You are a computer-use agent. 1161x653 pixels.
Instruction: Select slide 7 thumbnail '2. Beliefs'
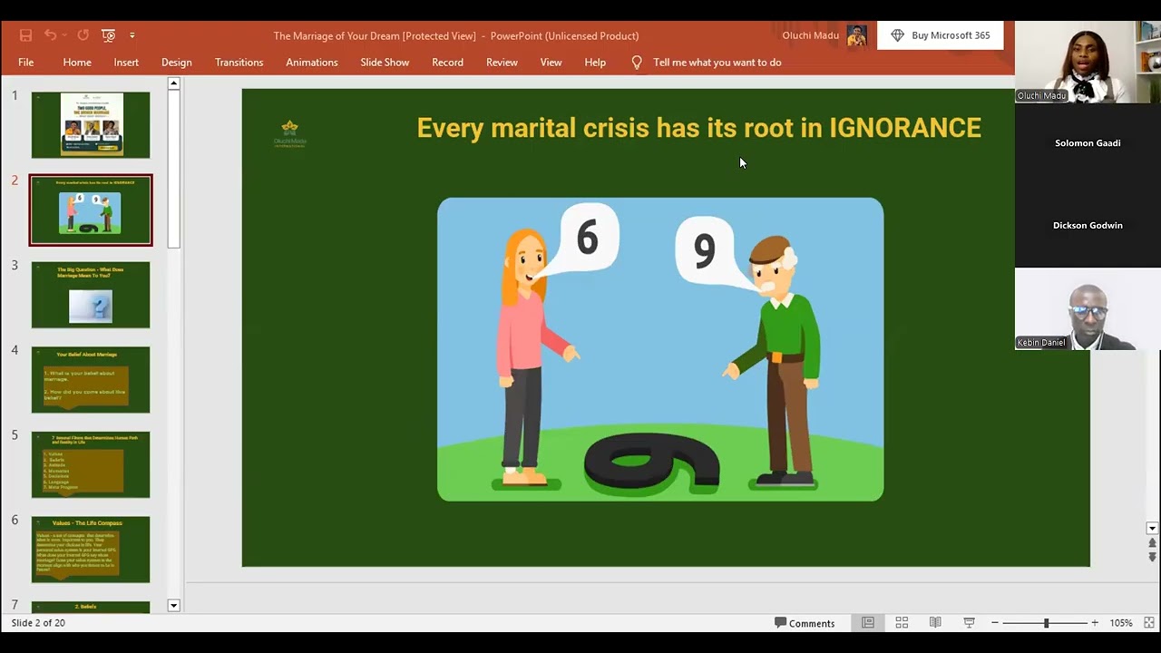coord(91,607)
